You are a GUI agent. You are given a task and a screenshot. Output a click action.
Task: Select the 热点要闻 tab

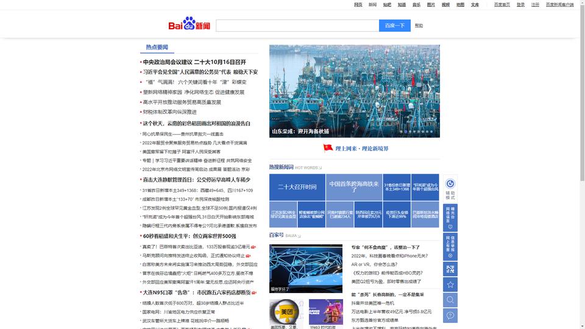point(157,48)
